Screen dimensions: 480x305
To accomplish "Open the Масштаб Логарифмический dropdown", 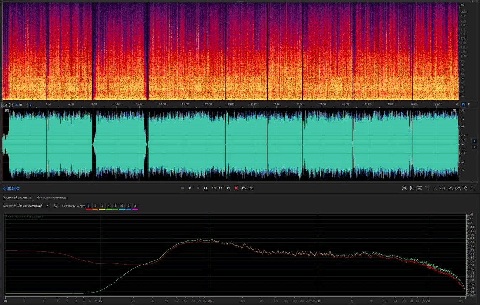I will [x=33, y=206].
